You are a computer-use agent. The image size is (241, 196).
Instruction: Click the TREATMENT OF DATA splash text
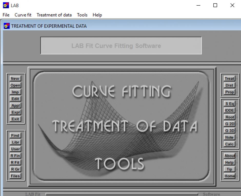[x=125, y=126]
